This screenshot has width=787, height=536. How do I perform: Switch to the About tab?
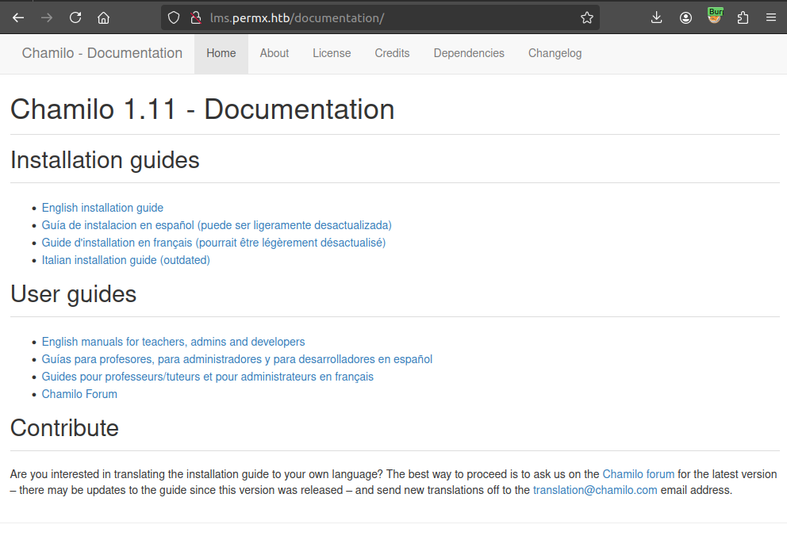click(x=274, y=53)
